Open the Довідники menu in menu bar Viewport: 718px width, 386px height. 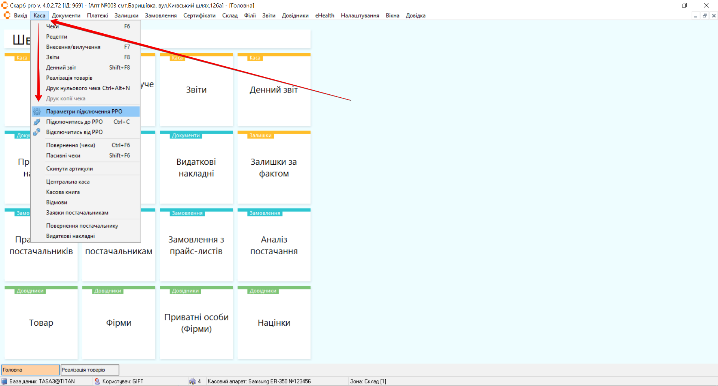295,16
